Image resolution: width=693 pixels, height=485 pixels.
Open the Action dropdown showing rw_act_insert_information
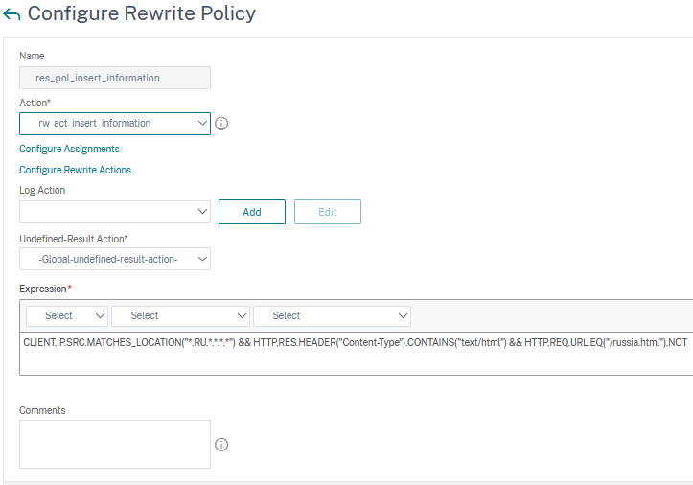click(x=115, y=124)
